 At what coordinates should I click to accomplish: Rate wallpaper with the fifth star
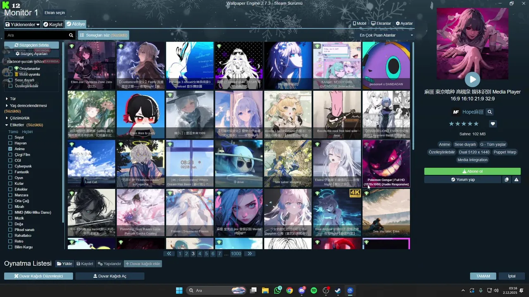point(476,124)
